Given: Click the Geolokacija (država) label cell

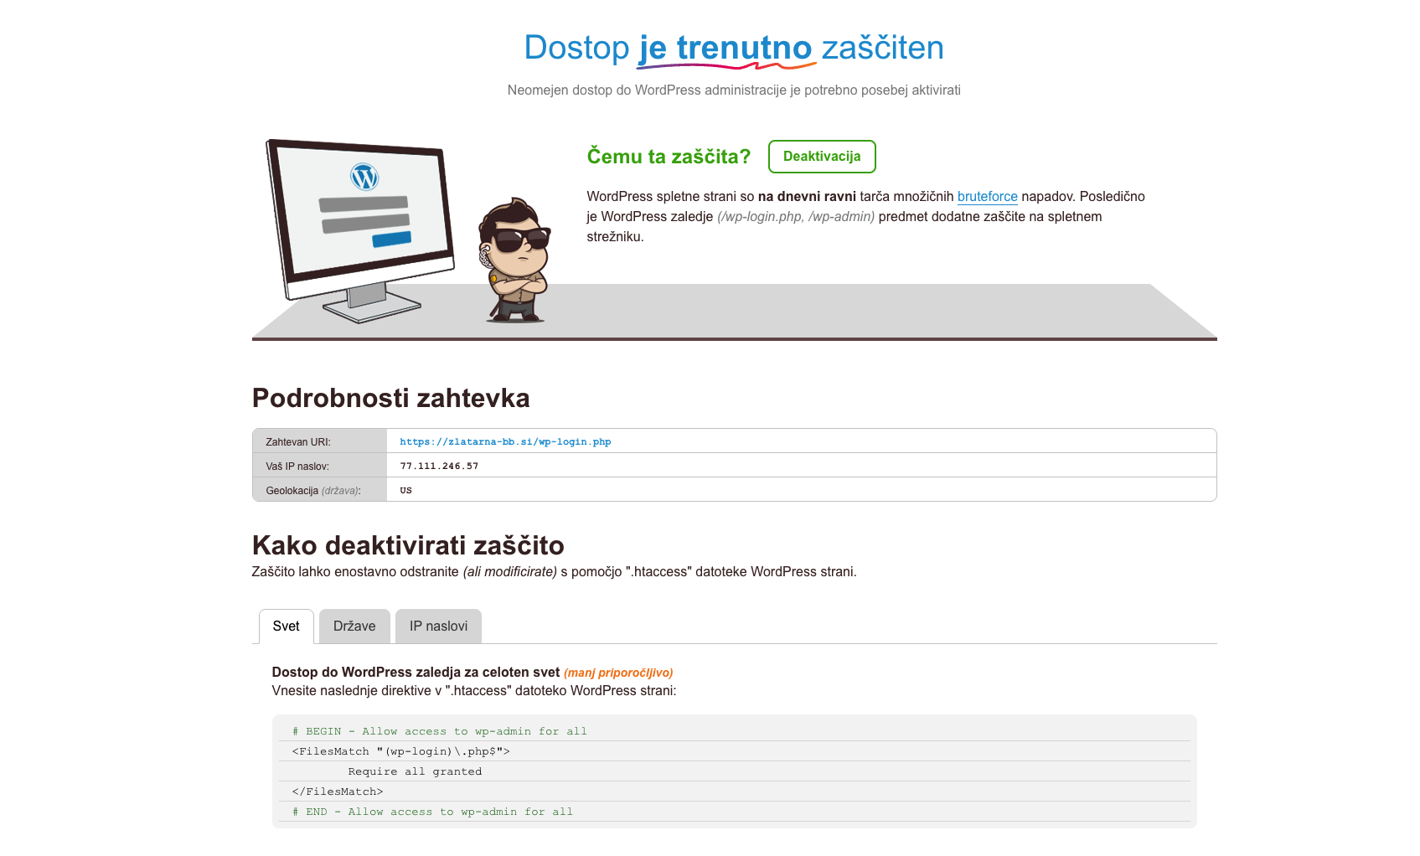Looking at the screenshot, I should (319, 490).
